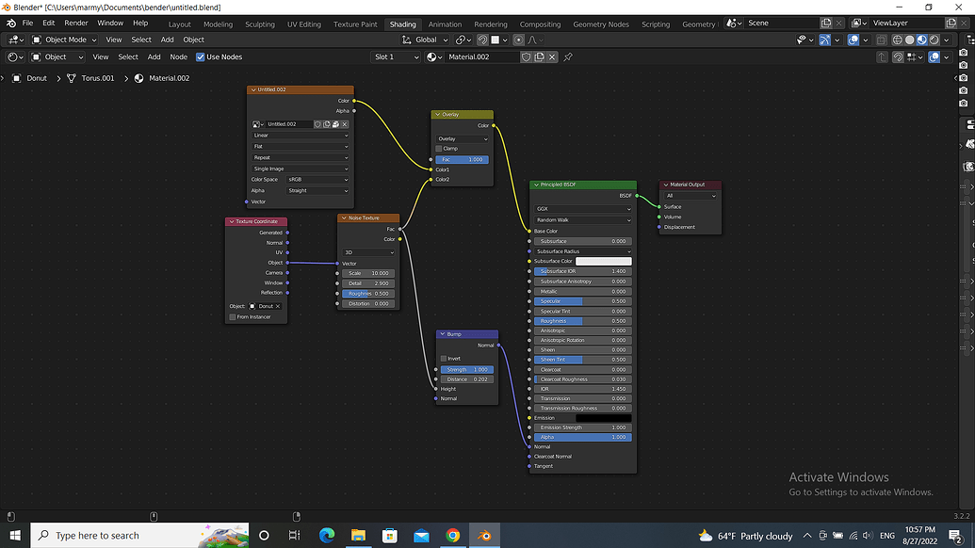This screenshot has width=975, height=548.
Task: Click the Subsurface Color white swatch
Action: coord(603,262)
